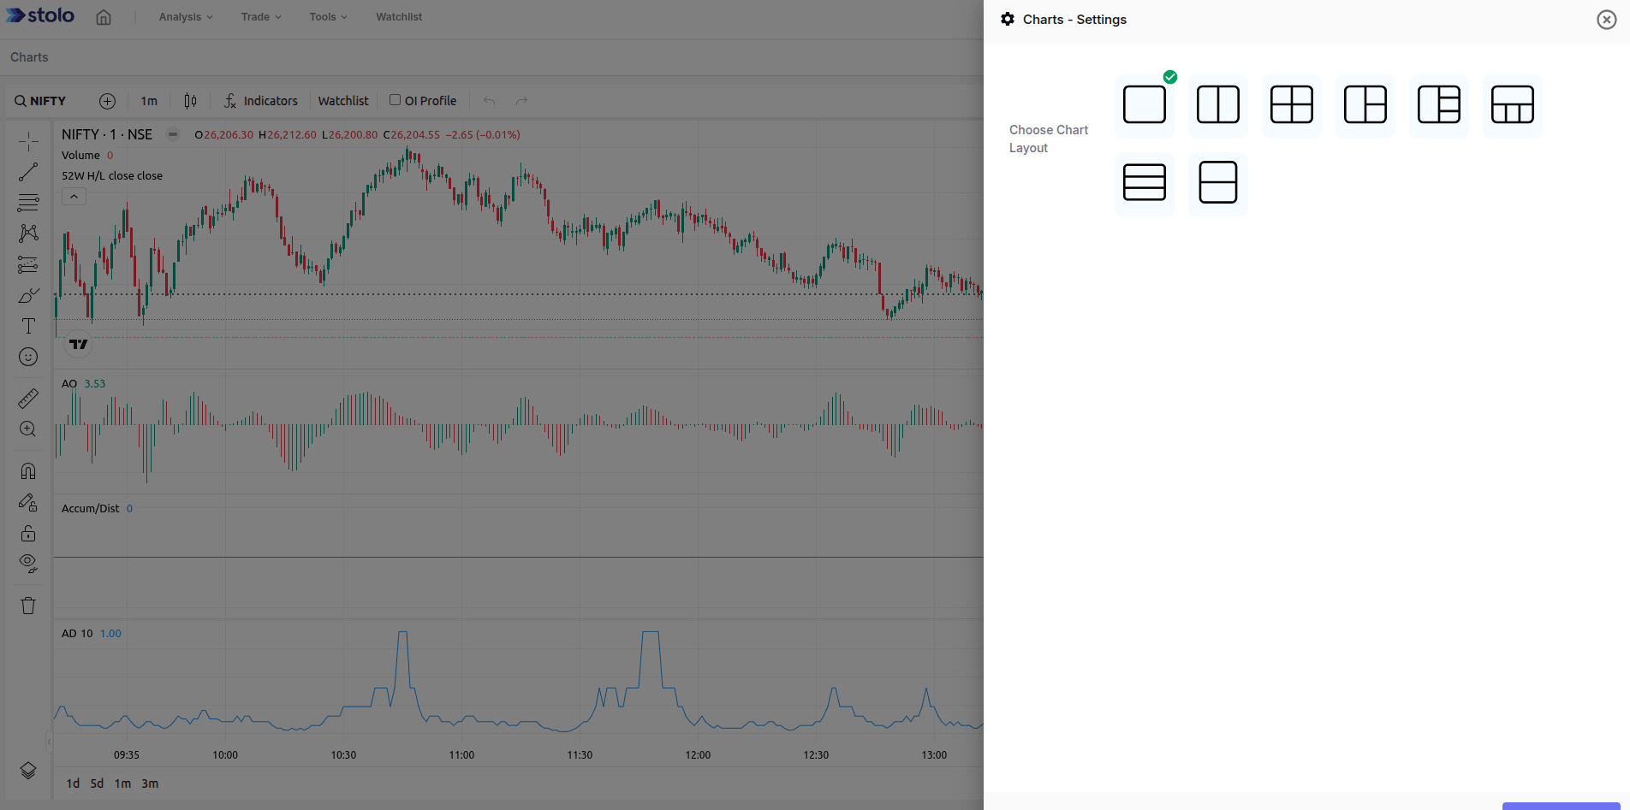Viewport: 1630px width, 810px height.
Task: Select the brush drawing tool
Action: pyautogui.click(x=28, y=295)
